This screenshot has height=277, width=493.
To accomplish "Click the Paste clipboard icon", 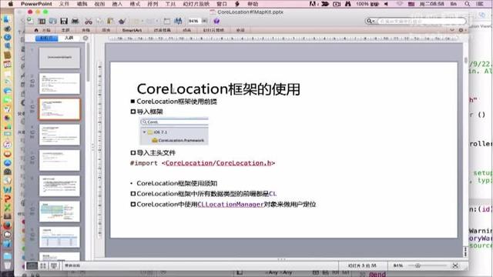I will coord(110,21).
